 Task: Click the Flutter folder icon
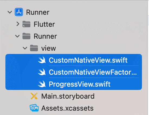pyautogui.click(x=27, y=24)
